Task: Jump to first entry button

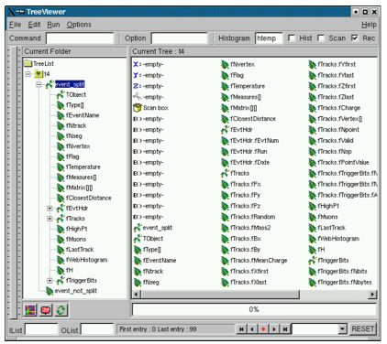Action: coord(241,329)
